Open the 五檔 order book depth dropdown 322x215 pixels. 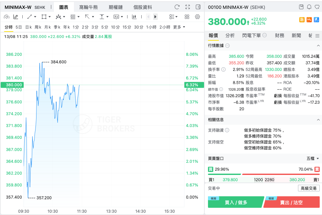click(x=312, y=158)
